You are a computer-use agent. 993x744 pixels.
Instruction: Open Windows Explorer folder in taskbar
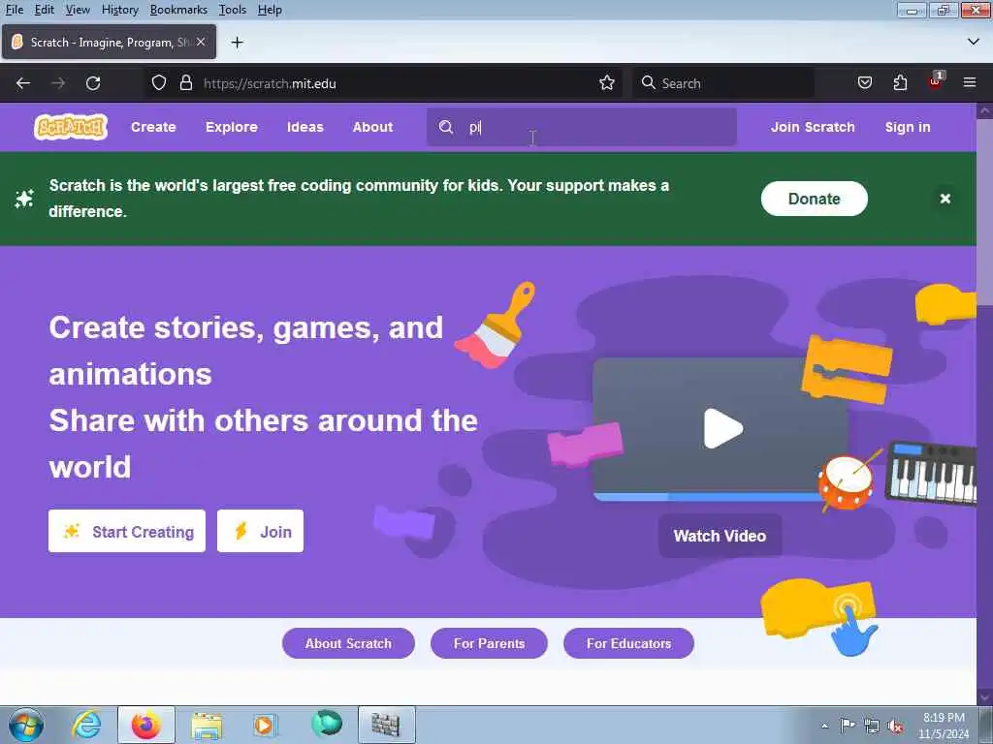tap(207, 726)
